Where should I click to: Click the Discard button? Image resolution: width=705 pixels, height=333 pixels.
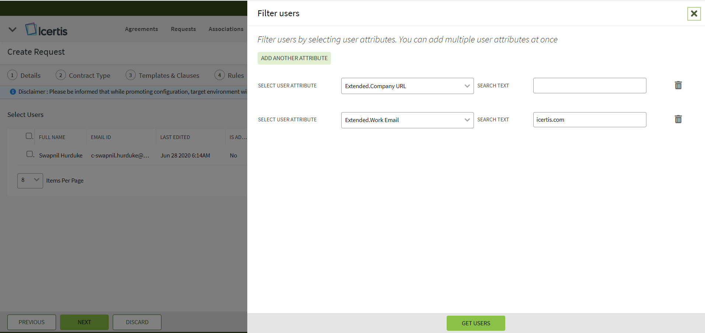[x=137, y=322]
